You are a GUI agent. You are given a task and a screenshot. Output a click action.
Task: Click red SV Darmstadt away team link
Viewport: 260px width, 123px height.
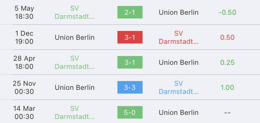[x=179, y=37]
